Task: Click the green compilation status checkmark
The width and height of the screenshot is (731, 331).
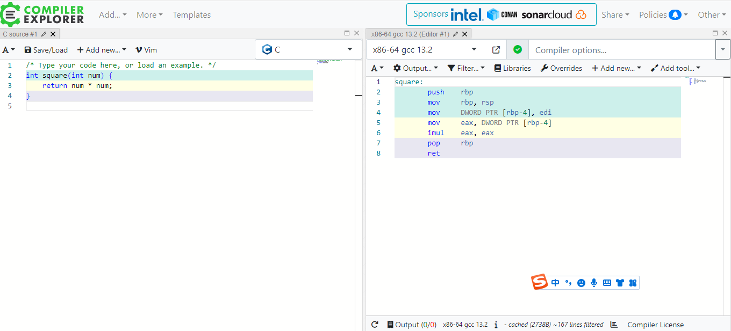Action: [518, 49]
